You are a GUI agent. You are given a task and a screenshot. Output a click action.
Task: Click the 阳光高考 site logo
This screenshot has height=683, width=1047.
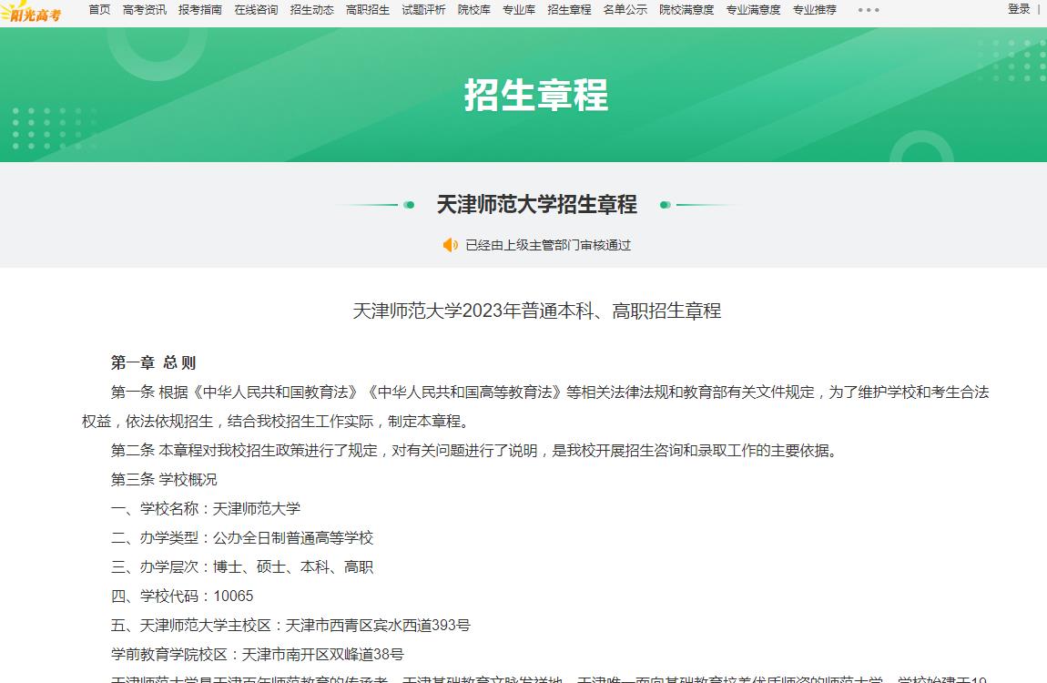click(x=31, y=11)
